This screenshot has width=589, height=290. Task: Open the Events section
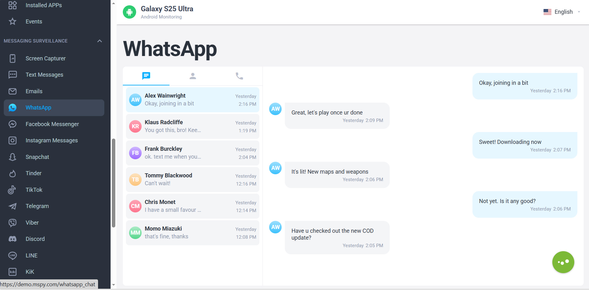click(x=34, y=21)
